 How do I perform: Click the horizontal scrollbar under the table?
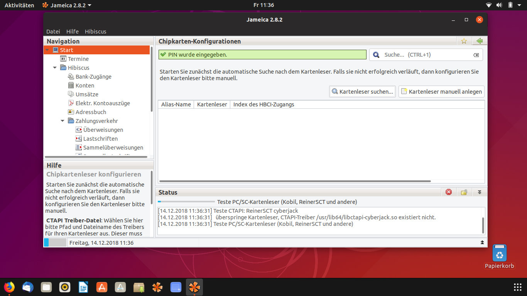point(295,181)
